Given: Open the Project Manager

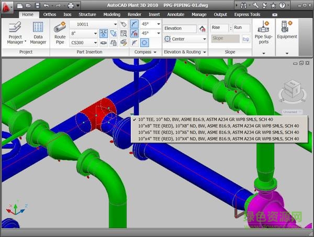Looking at the screenshot, I should (x=15, y=33).
